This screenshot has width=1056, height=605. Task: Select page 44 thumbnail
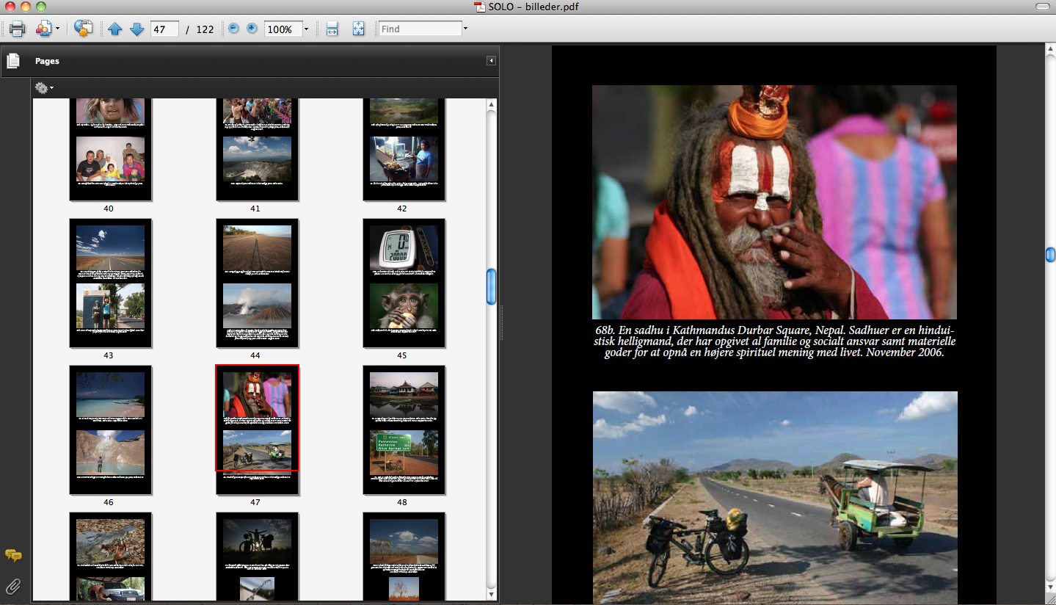(257, 283)
